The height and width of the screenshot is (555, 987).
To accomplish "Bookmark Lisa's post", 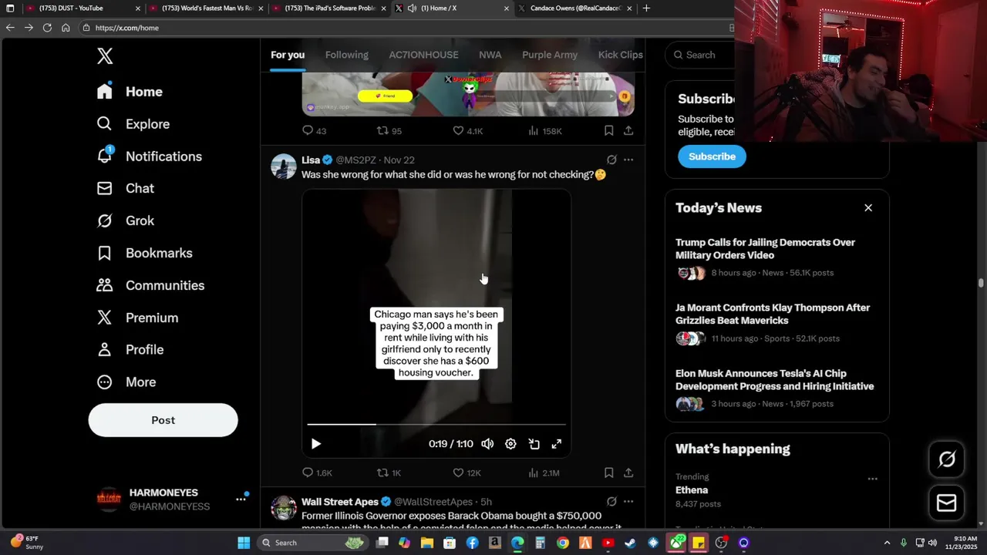I will (x=608, y=473).
